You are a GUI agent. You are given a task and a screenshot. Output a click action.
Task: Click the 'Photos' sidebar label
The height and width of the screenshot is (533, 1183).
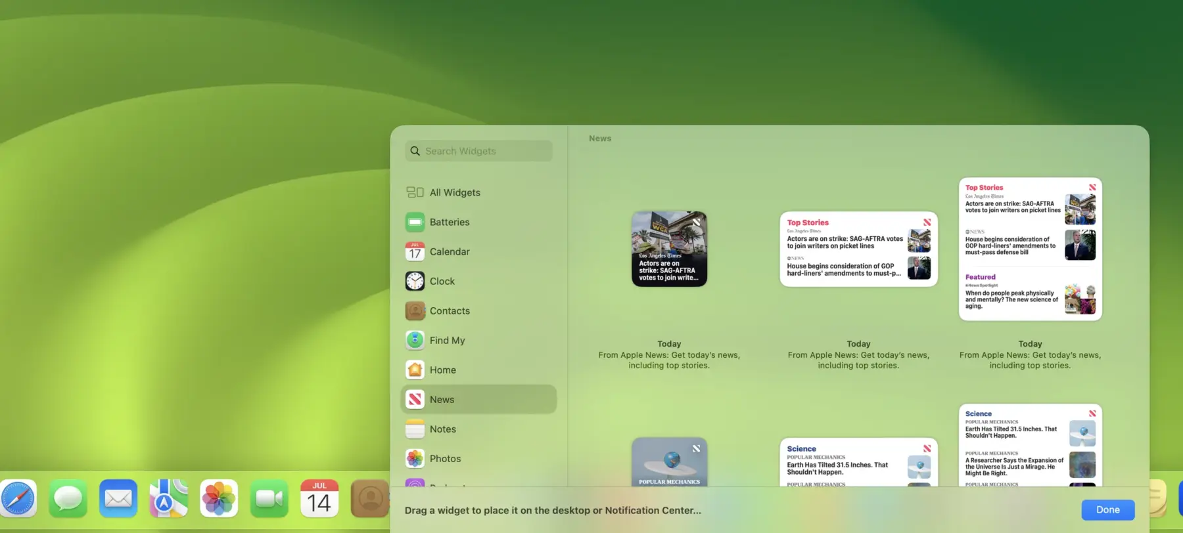pyautogui.click(x=445, y=458)
